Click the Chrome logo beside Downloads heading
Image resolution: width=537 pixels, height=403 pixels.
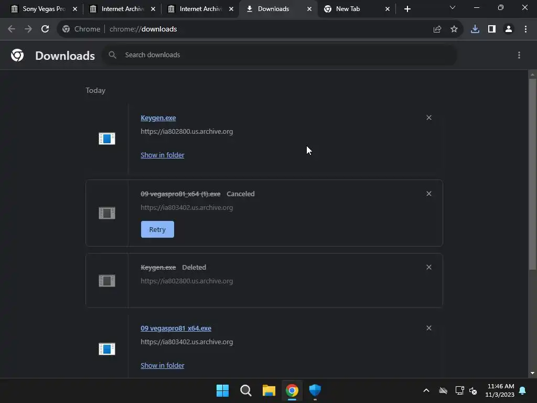pyautogui.click(x=17, y=55)
